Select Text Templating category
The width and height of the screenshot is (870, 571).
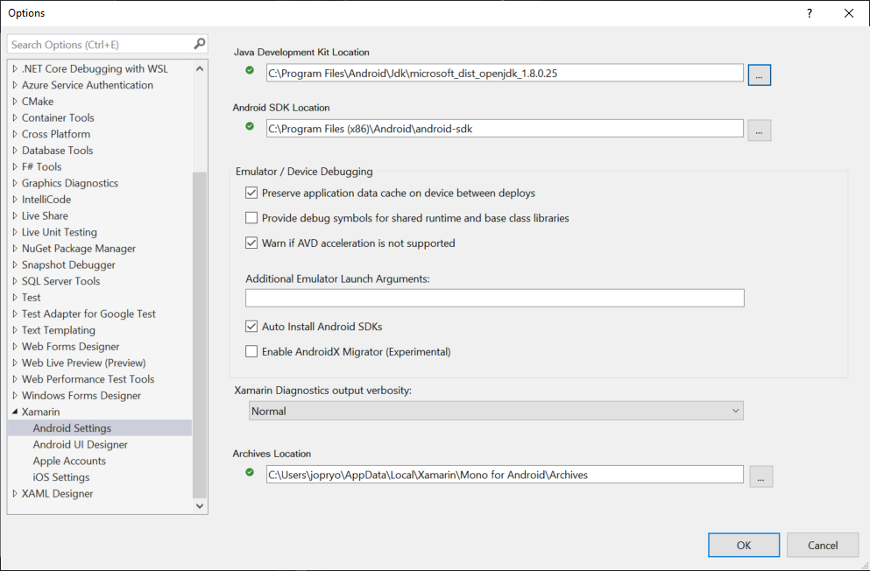click(x=58, y=330)
